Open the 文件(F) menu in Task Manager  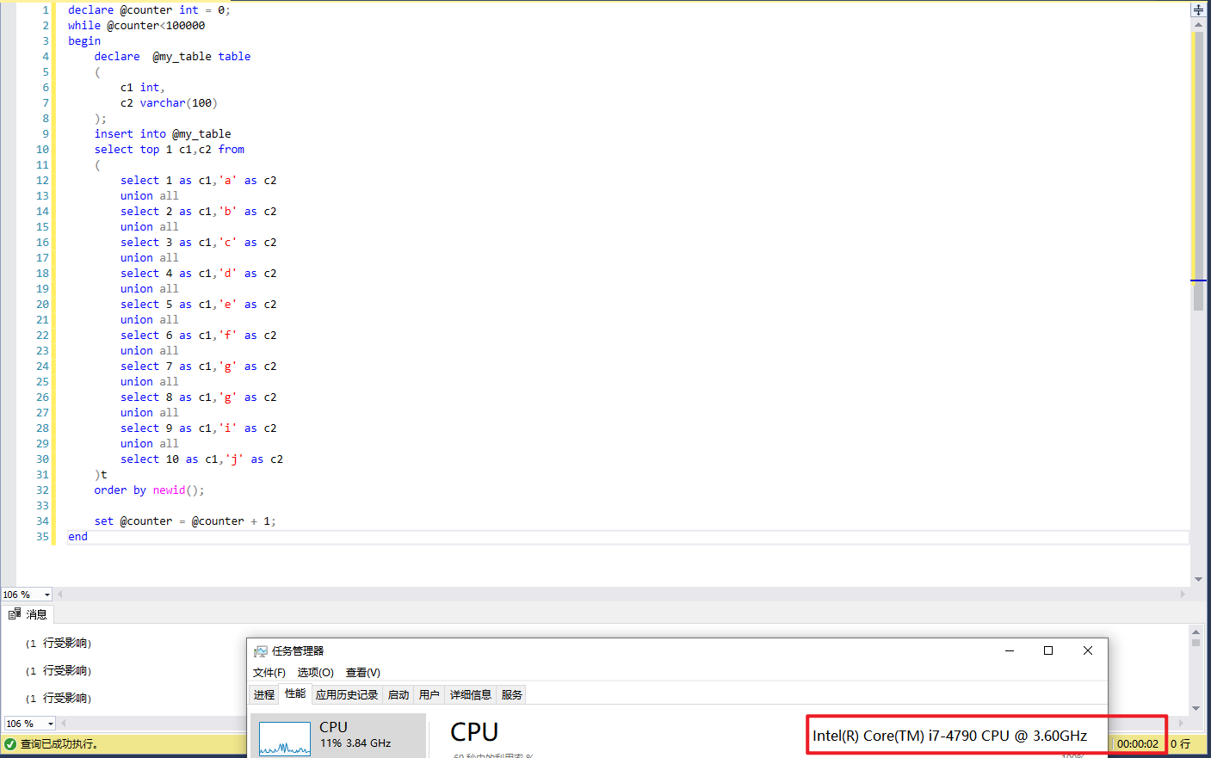click(269, 673)
